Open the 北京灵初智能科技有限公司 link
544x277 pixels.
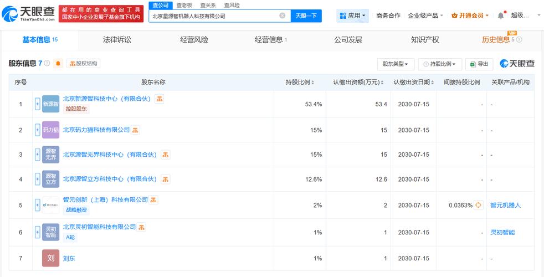(99, 227)
